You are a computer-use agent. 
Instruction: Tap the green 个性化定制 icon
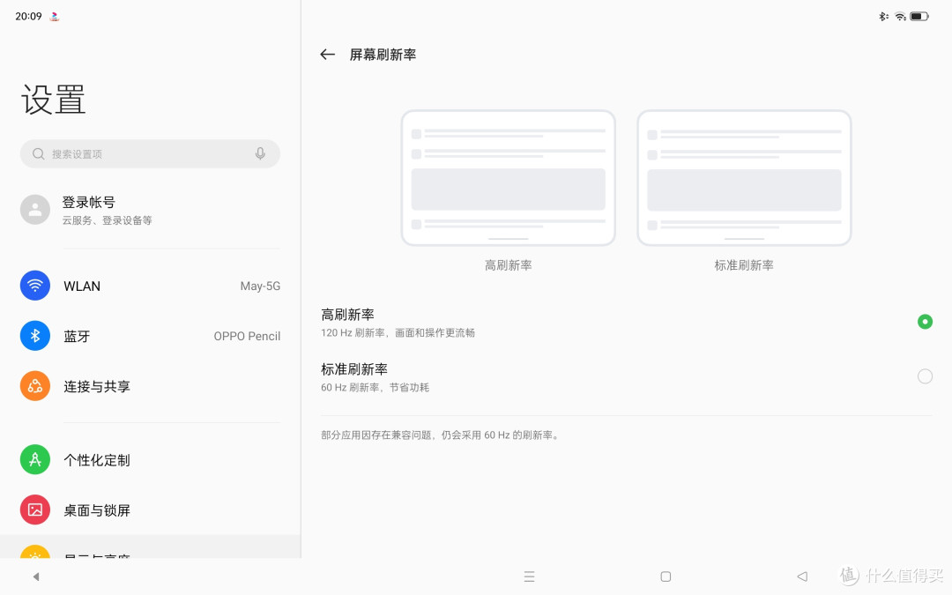click(35, 459)
